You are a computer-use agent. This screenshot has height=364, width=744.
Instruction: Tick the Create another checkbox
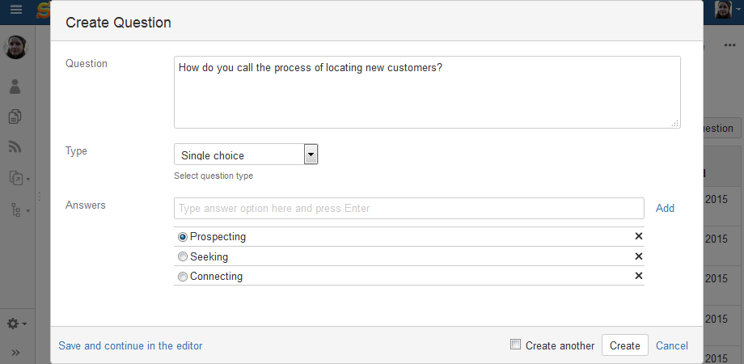(516, 345)
